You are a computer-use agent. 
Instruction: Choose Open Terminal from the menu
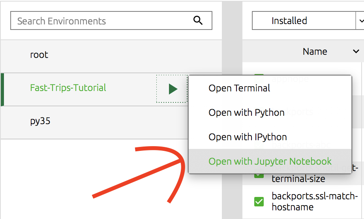[239, 88]
